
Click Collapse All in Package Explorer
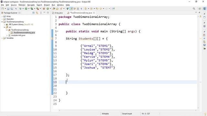click(x=34, y=13)
